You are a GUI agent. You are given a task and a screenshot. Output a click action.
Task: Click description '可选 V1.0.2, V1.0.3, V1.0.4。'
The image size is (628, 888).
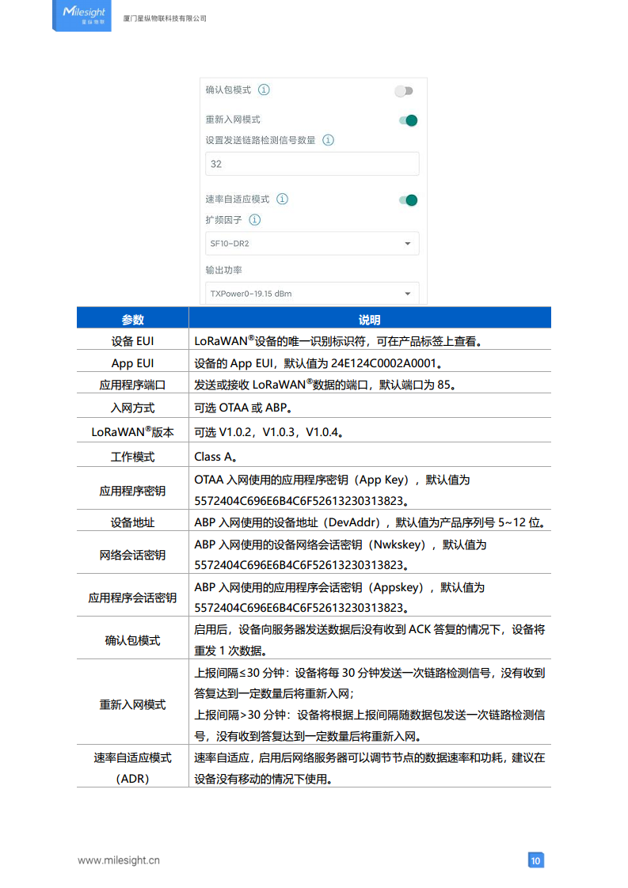point(268,432)
